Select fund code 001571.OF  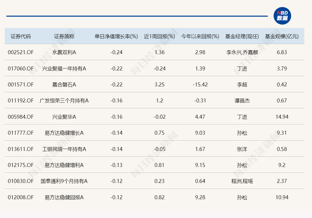pyautogui.click(x=21, y=84)
